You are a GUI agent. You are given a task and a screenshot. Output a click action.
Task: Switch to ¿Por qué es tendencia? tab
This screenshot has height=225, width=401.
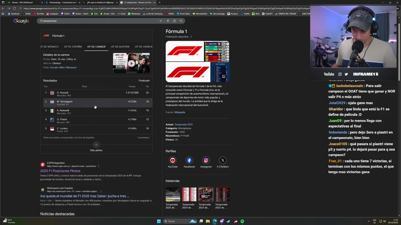[100, 2]
